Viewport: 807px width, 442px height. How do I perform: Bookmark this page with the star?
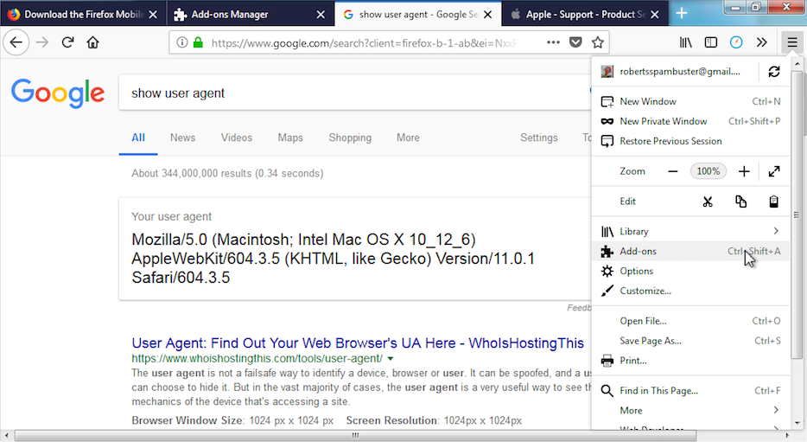[x=597, y=42]
